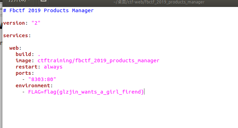Click the "8303:80" port mapping string
Image resolution: width=238 pixels, height=128 pixels.
[42, 79]
